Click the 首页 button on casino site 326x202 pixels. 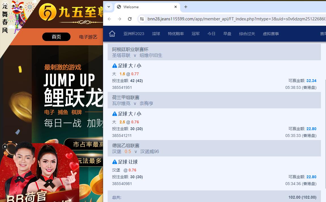tap(56, 37)
